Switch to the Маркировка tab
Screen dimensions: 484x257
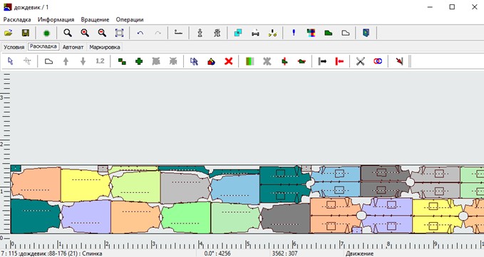105,47
